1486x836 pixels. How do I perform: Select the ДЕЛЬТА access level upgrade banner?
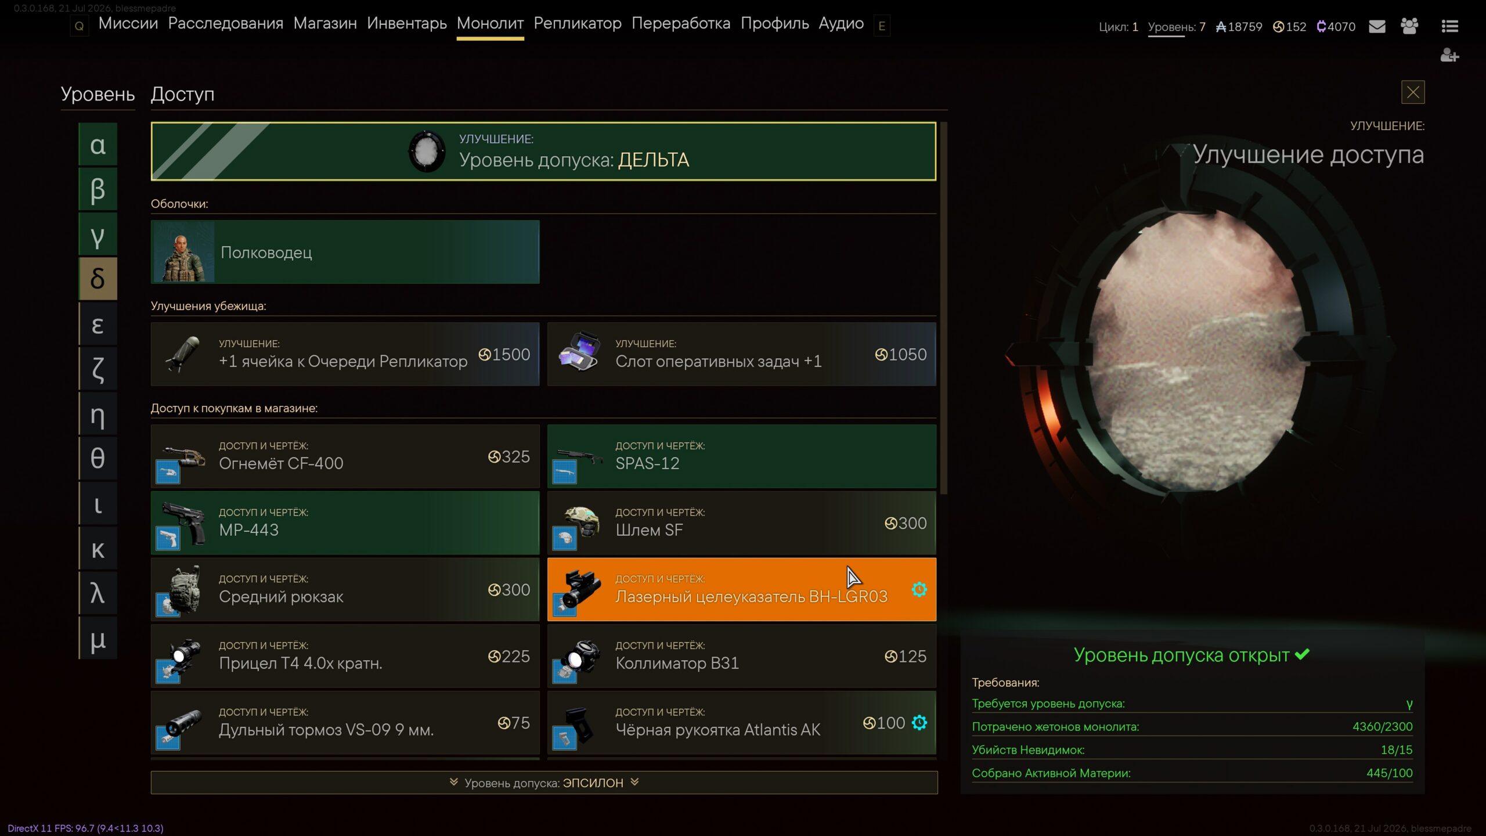[543, 151]
